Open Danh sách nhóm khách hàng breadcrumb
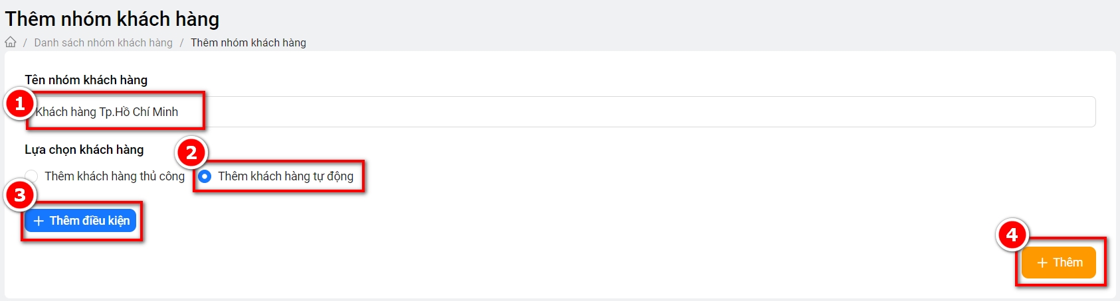The height and width of the screenshot is (301, 1120). [103, 42]
